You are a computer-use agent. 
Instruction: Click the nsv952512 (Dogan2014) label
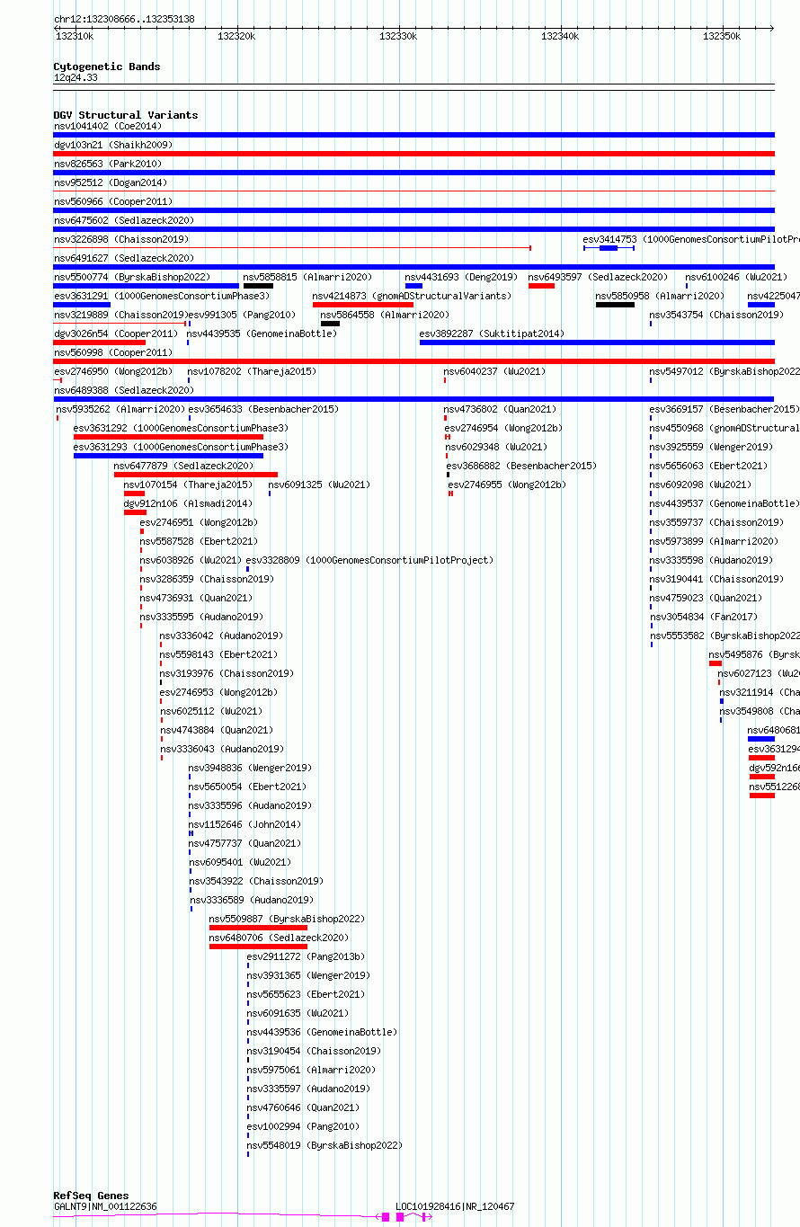coord(111,182)
